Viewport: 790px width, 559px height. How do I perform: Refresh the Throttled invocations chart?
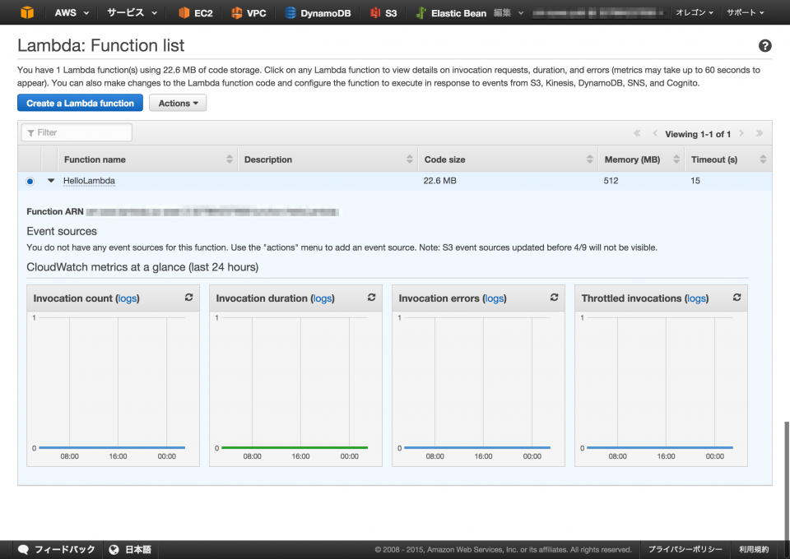[737, 298]
